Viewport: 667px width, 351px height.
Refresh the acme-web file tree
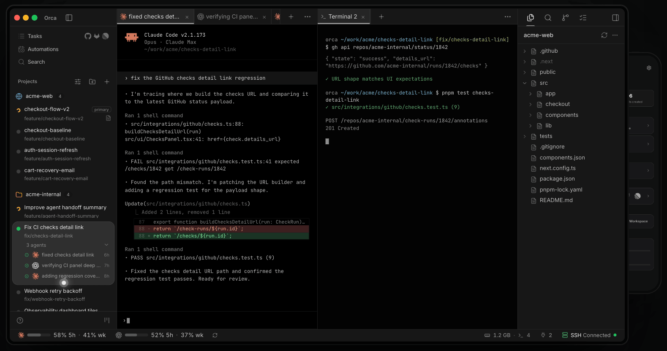click(604, 35)
